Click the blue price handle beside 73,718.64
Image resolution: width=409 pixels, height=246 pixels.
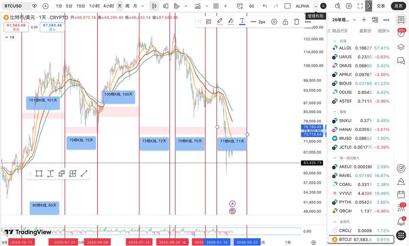(x=247, y=134)
